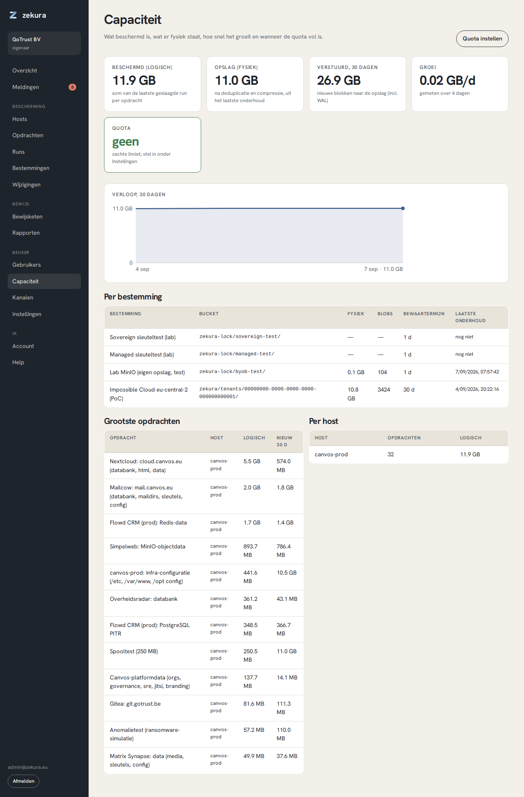Go to Hosts in sidebar
524x797 pixels.
point(44,119)
